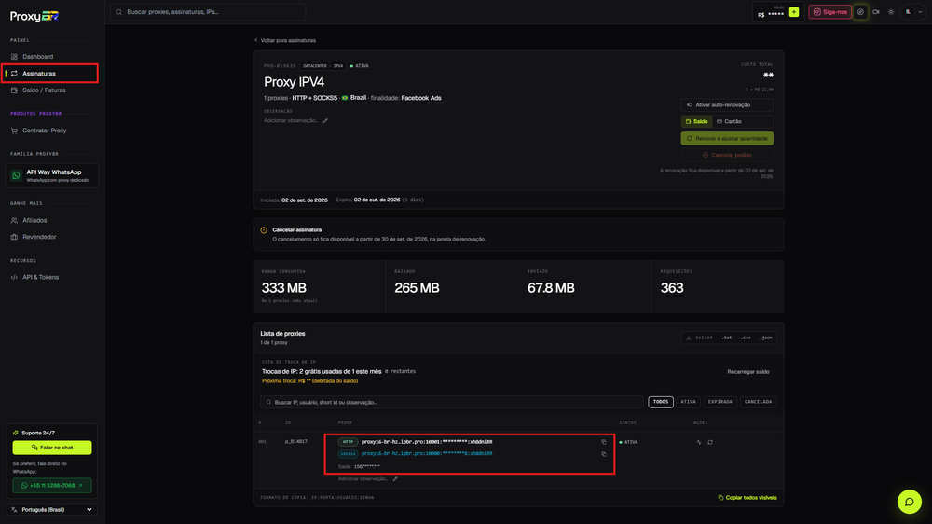Click the masked saldo balance display
Viewport: 932px width, 524px height.
pos(772,13)
